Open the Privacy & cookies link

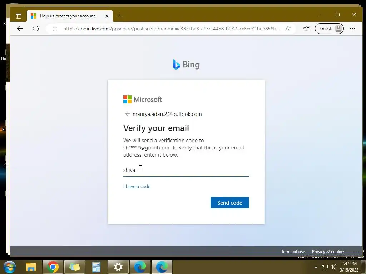[x=328, y=252]
